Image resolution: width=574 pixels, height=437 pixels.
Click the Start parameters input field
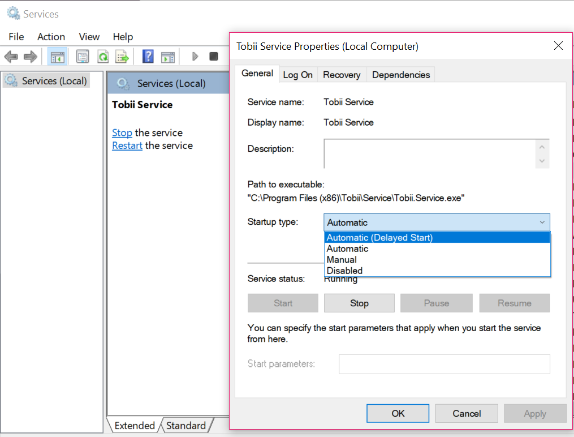444,364
